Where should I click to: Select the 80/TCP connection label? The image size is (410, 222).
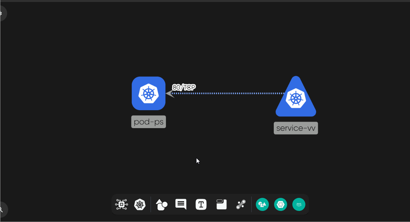click(184, 87)
